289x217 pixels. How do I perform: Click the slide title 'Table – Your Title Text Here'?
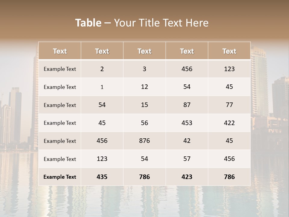[x=142, y=23]
